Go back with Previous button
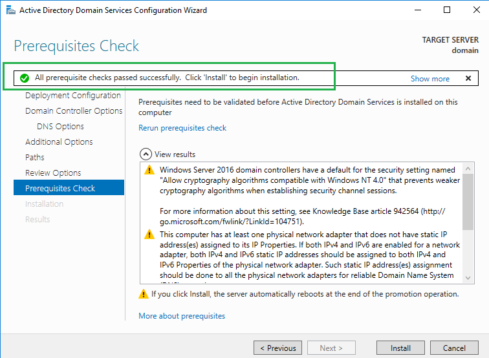This screenshot has height=358, width=489. point(277,348)
